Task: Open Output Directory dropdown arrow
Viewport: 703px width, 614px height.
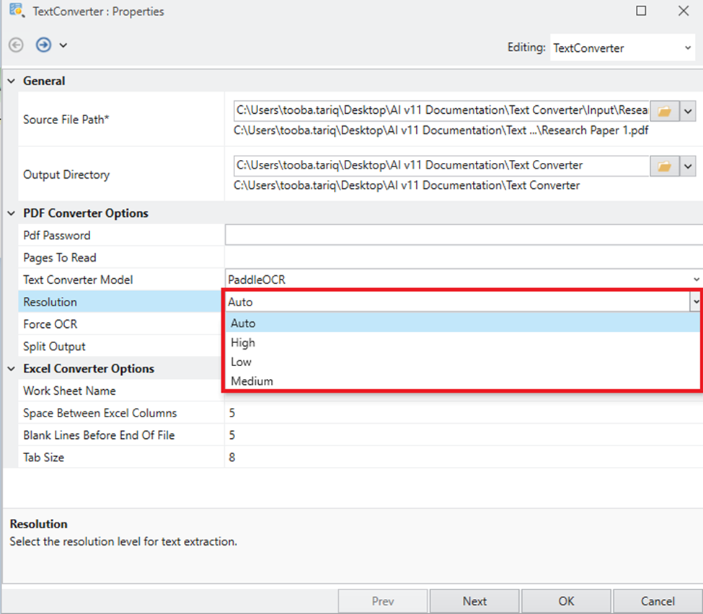Action: tap(688, 166)
